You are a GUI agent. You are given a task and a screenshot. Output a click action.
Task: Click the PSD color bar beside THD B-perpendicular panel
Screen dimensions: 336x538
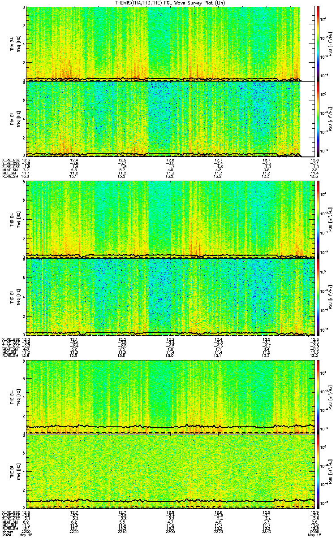318,219
